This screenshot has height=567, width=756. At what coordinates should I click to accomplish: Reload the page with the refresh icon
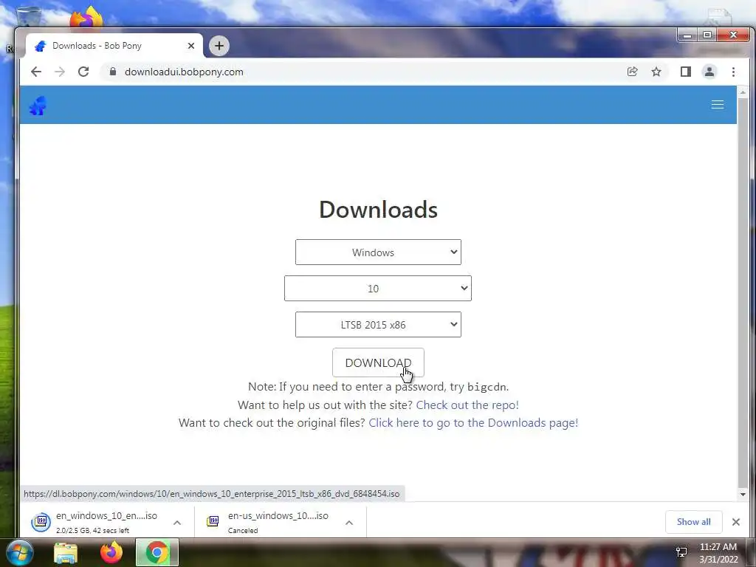[83, 72]
